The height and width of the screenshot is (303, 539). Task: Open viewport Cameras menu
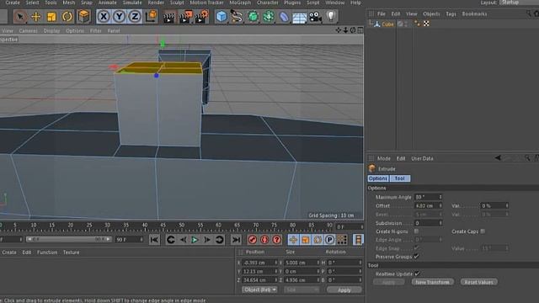pos(28,31)
